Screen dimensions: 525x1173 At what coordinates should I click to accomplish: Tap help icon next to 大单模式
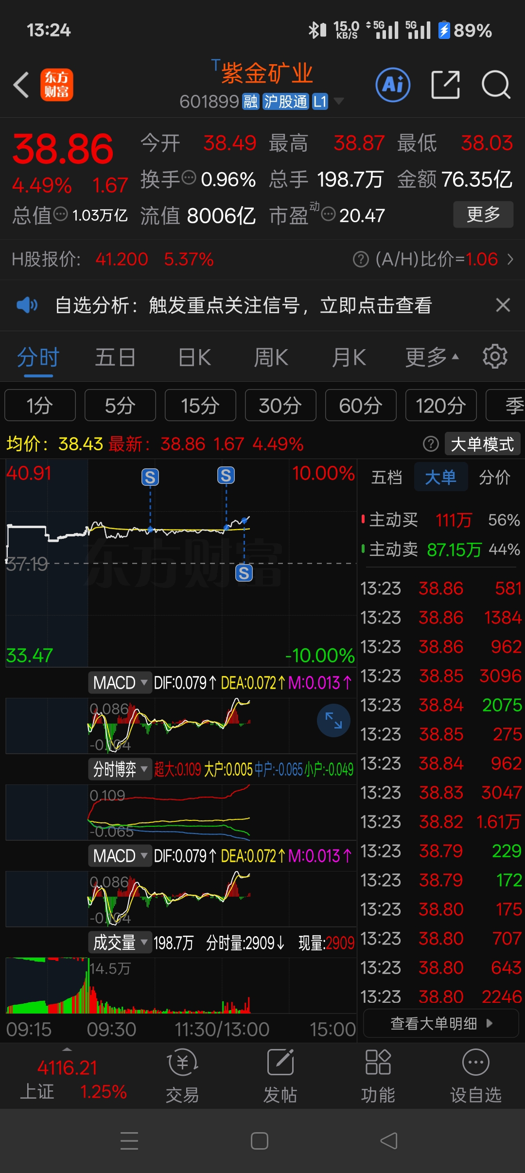pos(431,444)
